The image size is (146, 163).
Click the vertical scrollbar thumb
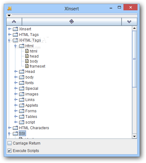(134, 59)
